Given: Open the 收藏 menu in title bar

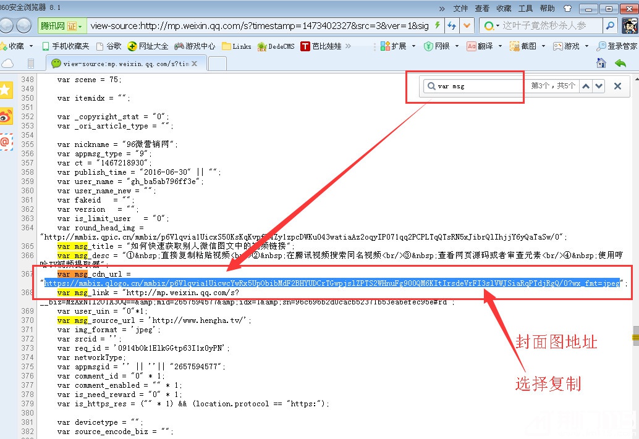Looking at the screenshot, I should tap(504, 9).
